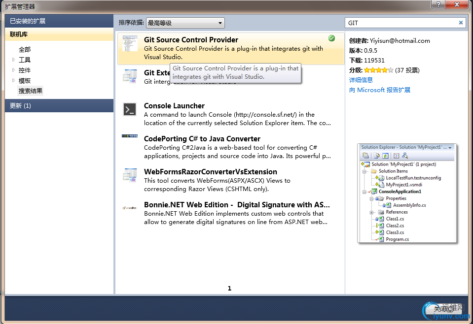
Task: Select the 联机库 section
Action: tap(59, 34)
